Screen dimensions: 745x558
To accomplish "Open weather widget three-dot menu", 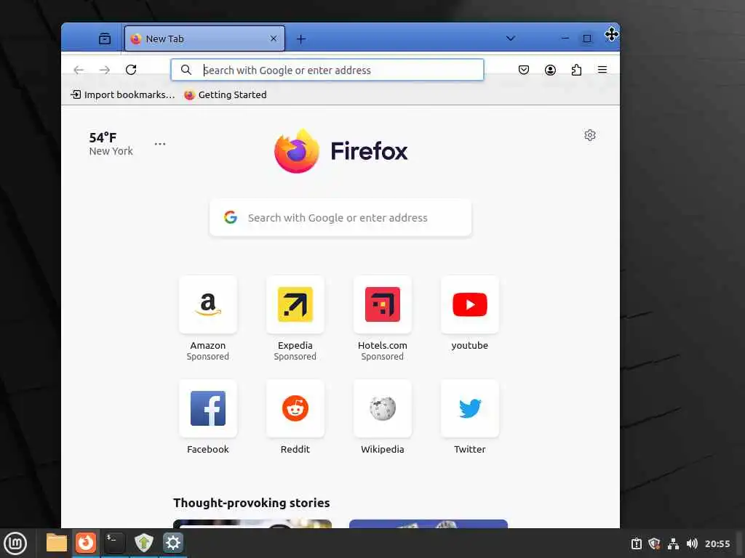I will tap(160, 144).
